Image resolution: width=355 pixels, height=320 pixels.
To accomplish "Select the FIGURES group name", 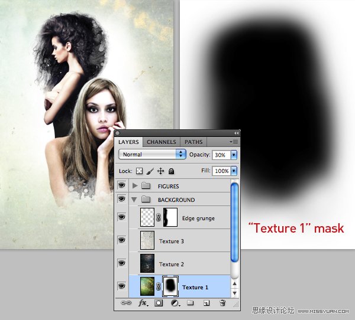I will [169, 186].
